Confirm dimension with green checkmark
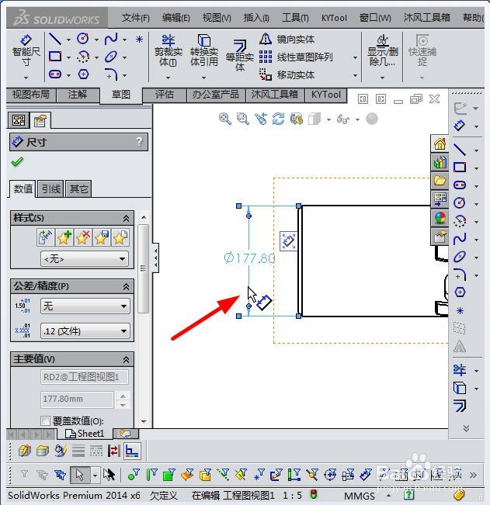This screenshot has height=505, width=490. (x=17, y=161)
